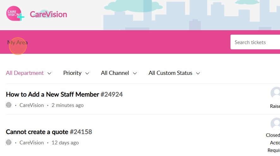The width and height of the screenshot is (280, 156).
Task: Click the 2 minutes ago timestamp
Action: pos(68,105)
